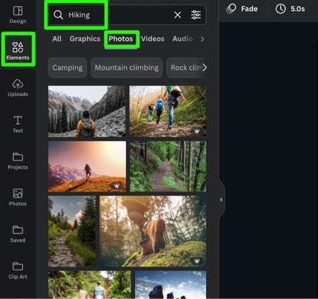Click crown badge on family hiking photo
Screen dimensions: 318x299
coord(197,131)
